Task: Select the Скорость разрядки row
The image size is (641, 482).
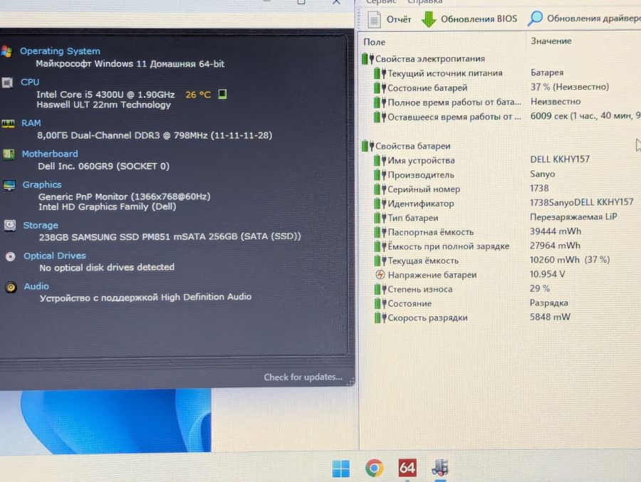Action: (507, 318)
